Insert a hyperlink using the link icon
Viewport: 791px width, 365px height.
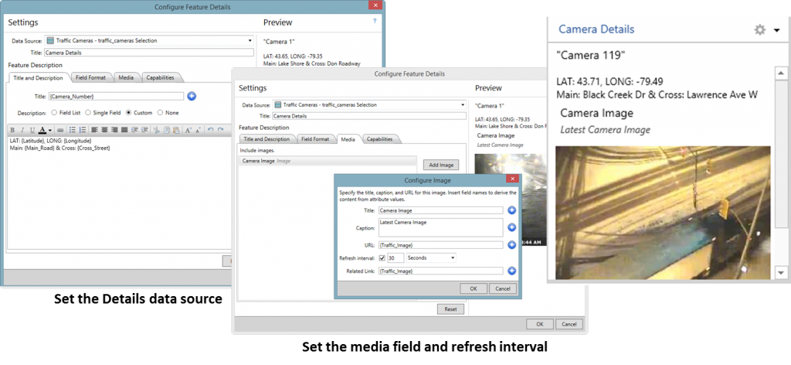60,130
